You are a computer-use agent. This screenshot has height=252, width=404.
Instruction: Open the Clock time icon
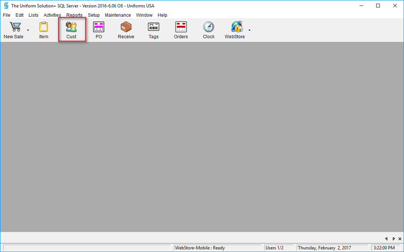tap(208, 30)
